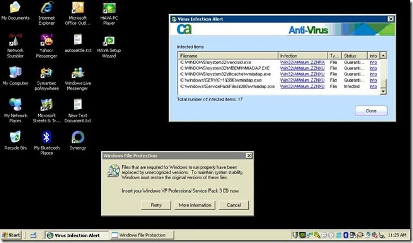This screenshot has width=413, height=243.
Task: Click the Microsoft Streets & Trips icon
Action: pyautogui.click(x=46, y=111)
